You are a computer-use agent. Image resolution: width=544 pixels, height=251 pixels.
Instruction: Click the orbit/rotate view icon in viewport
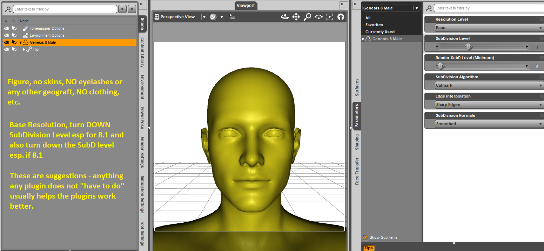pyautogui.click(x=285, y=17)
